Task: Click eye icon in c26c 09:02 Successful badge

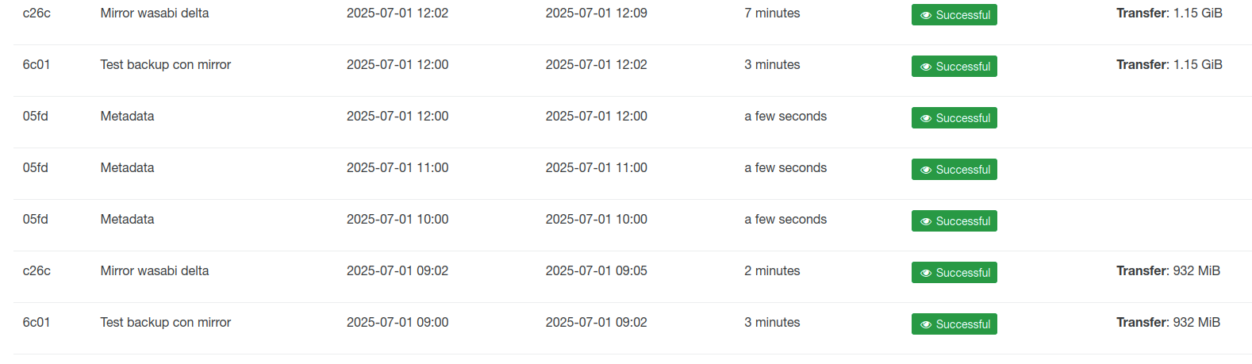Action: [926, 273]
